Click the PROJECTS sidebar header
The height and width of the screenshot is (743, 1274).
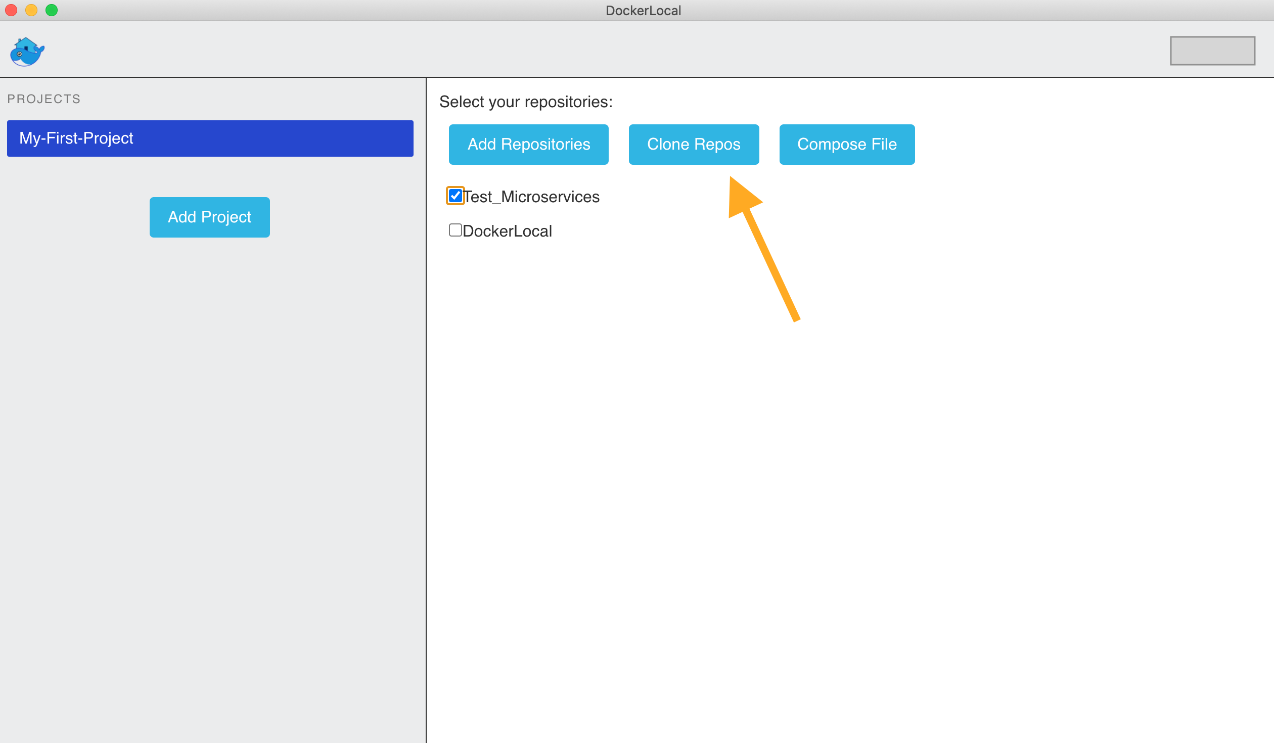pos(43,99)
